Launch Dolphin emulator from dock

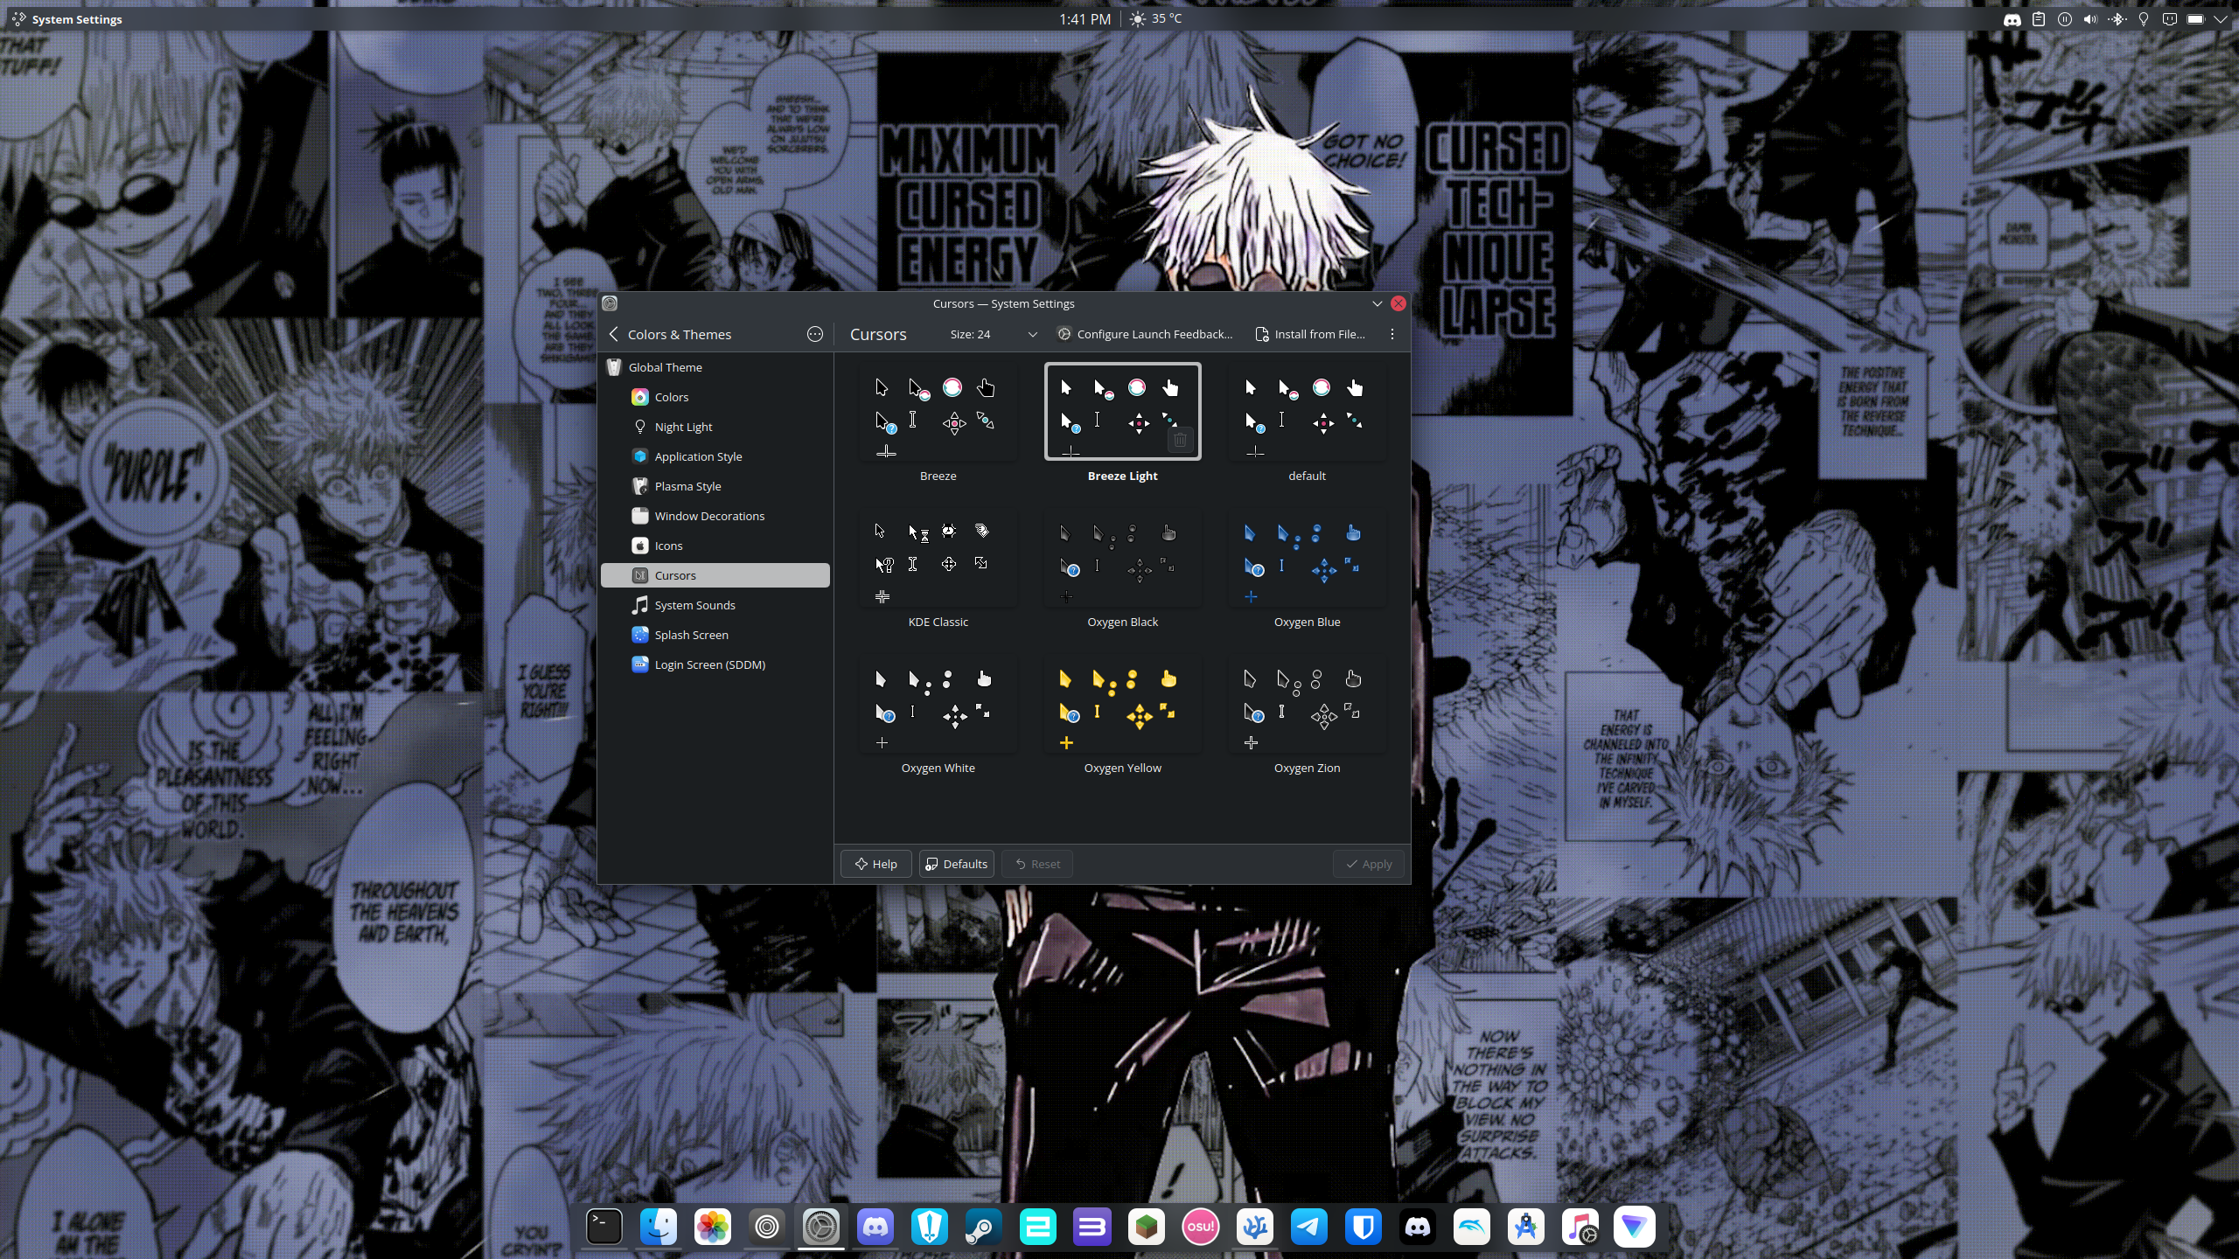1472,1227
